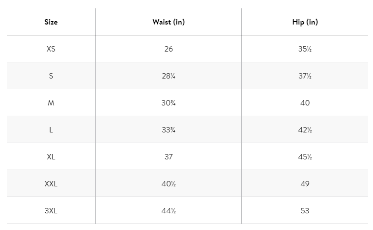Select the S size cell
373x230 pixels.
(x=51, y=76)
